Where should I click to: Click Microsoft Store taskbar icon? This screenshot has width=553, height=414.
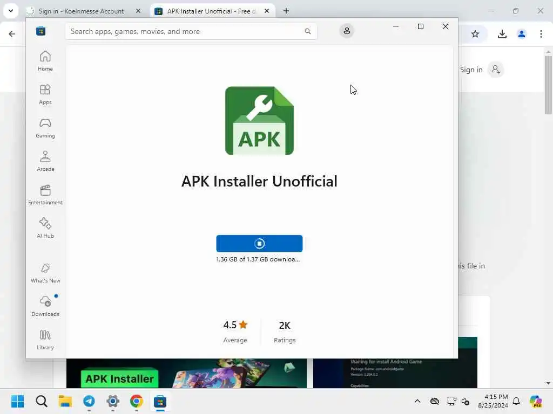click(x=160, y=401)
